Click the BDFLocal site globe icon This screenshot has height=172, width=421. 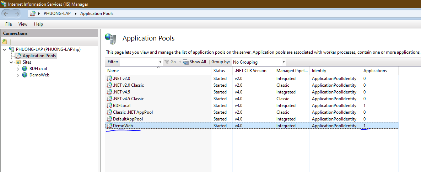pyautogui.click(x=25, y=69)
